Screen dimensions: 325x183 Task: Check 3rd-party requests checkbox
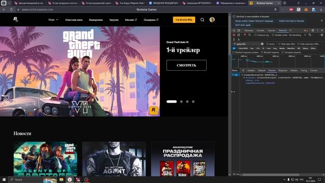coord(282,52)
